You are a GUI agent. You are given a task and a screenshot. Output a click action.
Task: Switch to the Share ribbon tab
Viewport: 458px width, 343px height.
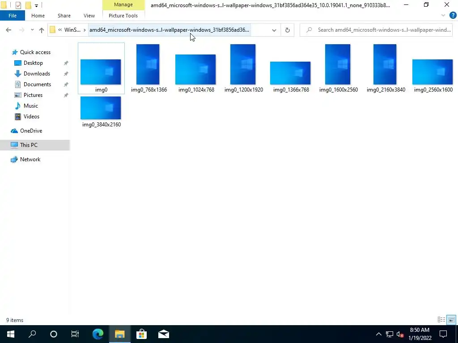click(64, 16)
